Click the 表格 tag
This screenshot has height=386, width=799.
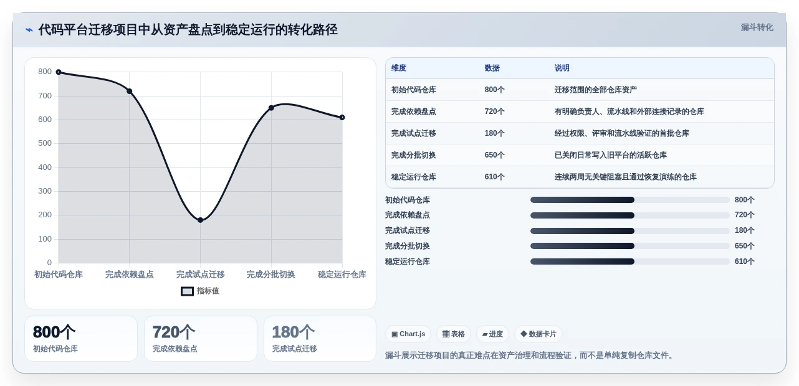coord(454,334)
